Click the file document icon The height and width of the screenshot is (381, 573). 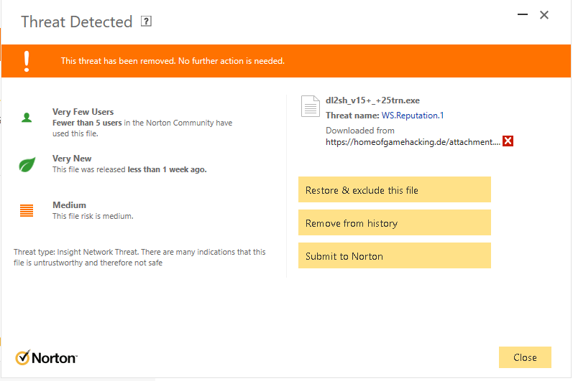click(x=311, y=106)
